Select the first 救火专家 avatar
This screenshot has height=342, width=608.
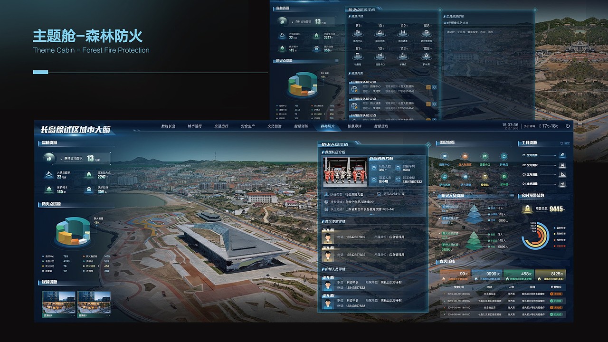tap(327, 237)
